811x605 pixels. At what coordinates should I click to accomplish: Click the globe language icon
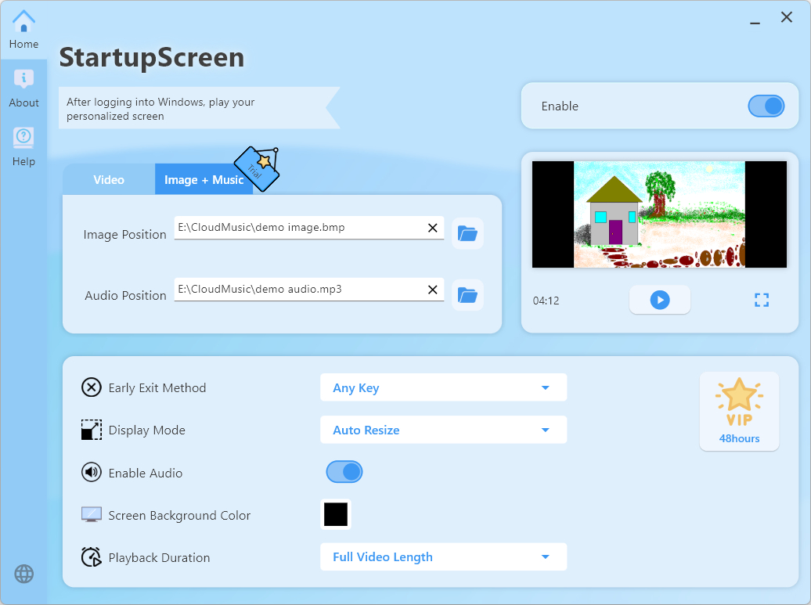[24, 574]
